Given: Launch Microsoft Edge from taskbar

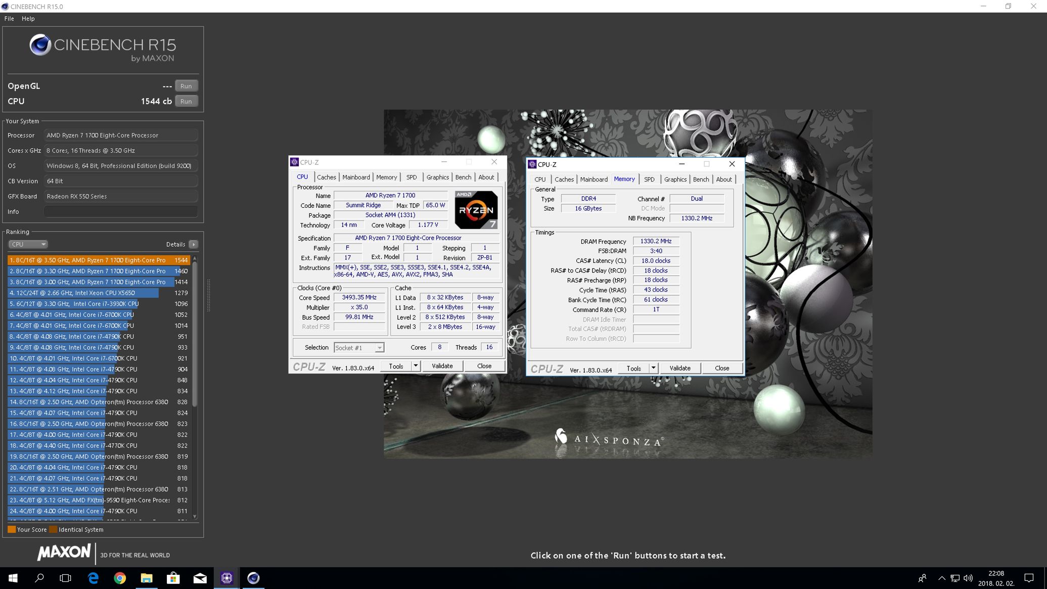Looking at the screenshot, I should pyautogui.click(x=93, y=578).
